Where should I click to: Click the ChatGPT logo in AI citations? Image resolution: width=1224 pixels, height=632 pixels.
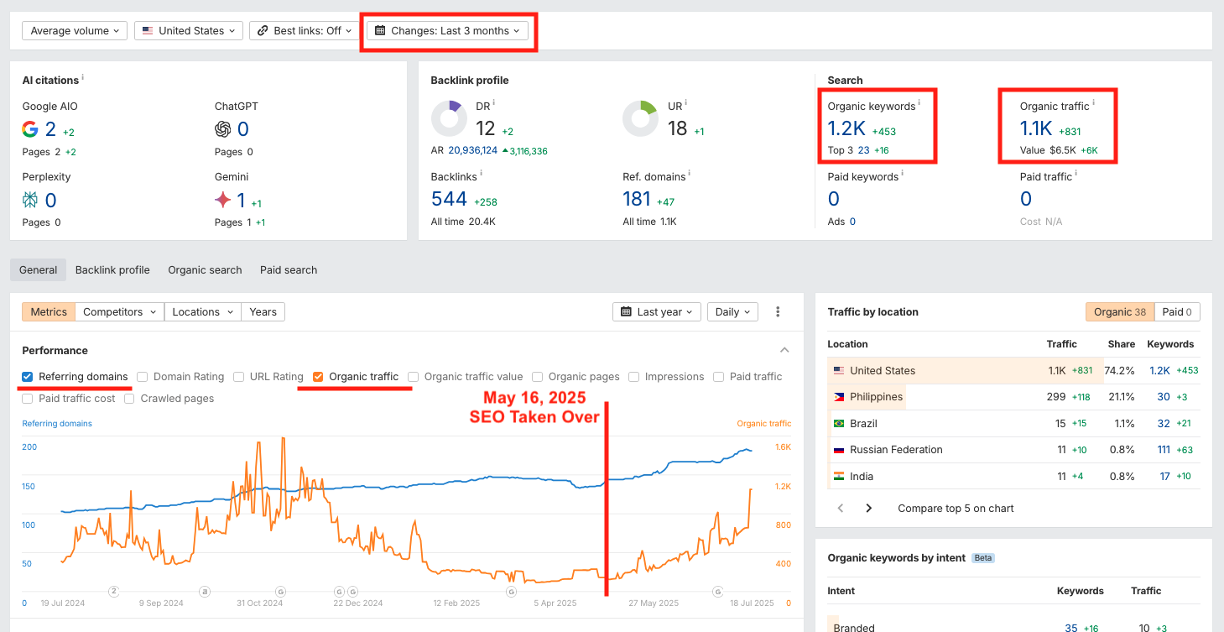point(222,128)
